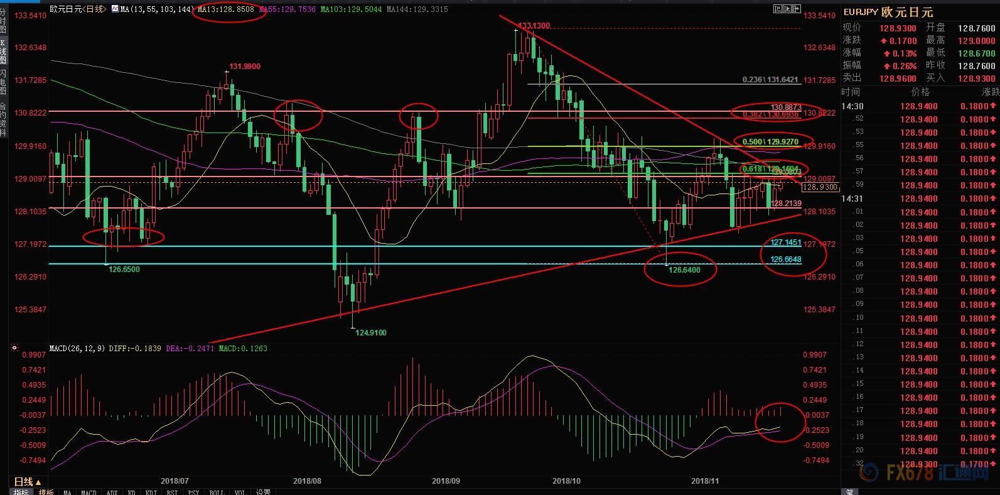Click the MA13:128.8508 value
Image resolution: width=1000 pixels, height=495 pixels.
225,9
